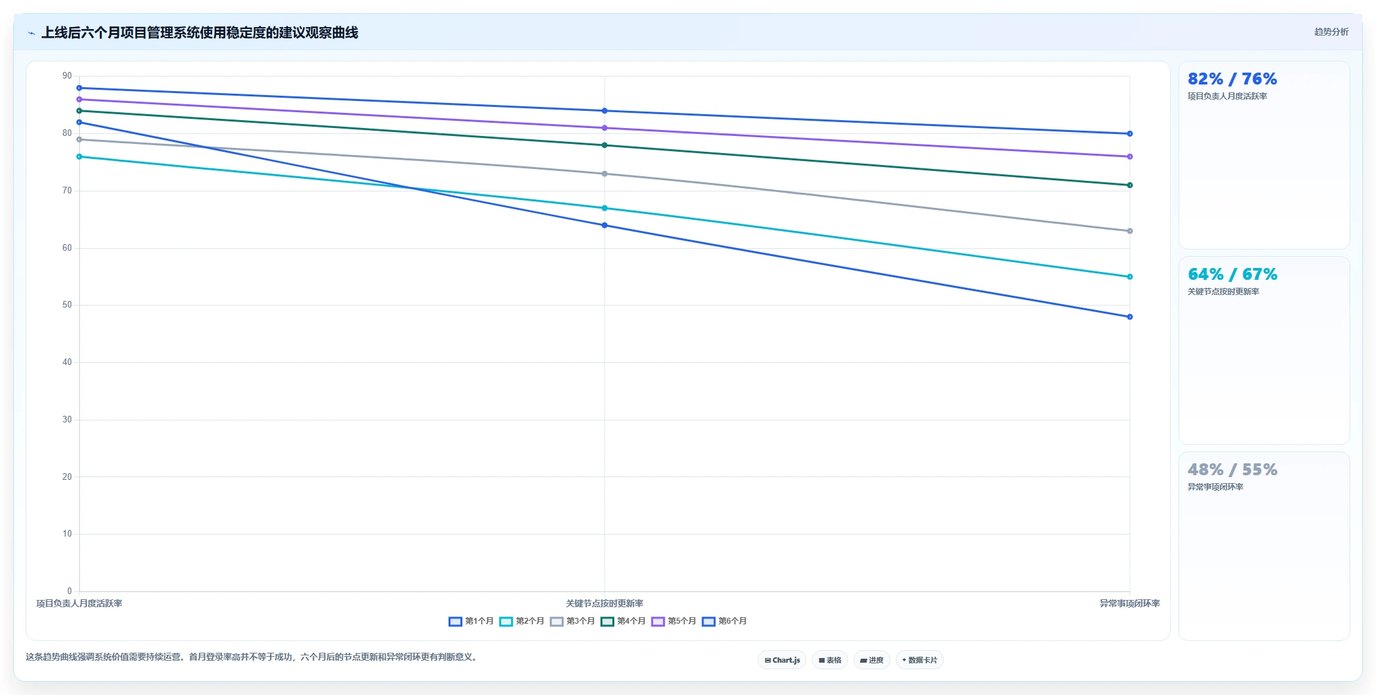Image resolution: width=1376 pixels, height=695 pixels.
Task: Click the Chart.js chip
Action: pyautogui.click(x=782, y=660)
